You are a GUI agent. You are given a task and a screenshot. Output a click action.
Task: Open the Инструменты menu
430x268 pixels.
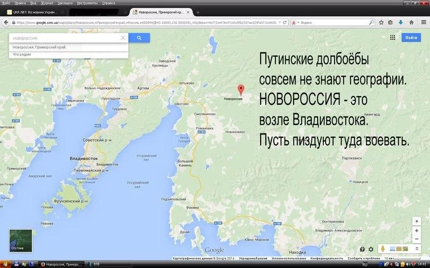point(87,3)
